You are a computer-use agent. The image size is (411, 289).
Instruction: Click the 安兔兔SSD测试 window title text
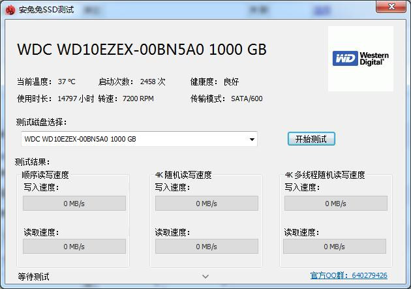pos(46,10)
